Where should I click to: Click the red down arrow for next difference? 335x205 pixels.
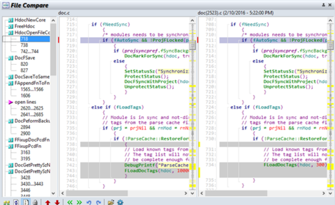click(x=57, y=202)
